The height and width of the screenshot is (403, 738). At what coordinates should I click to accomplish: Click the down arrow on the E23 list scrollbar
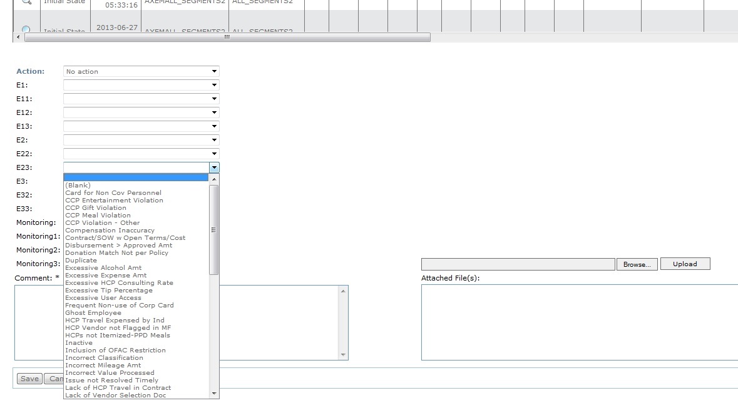click(x=214, y=394)
